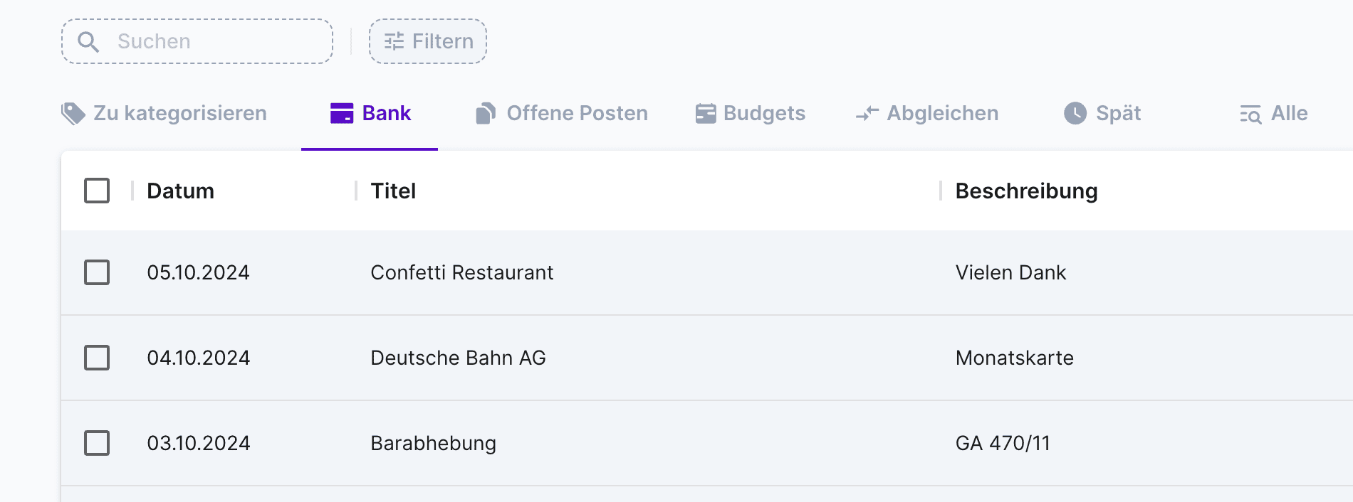1353x502 pixels.
Task: Click the Spät clock icon
Action: click(1075, 114)
